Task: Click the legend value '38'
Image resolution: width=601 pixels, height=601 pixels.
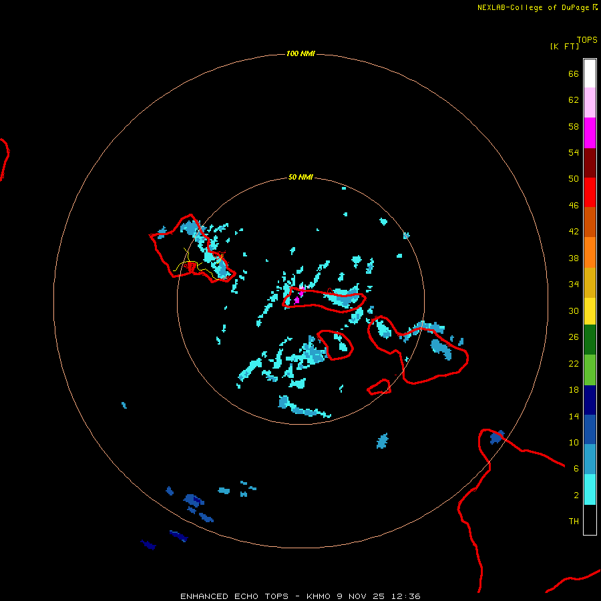Action: click(574, 258)
